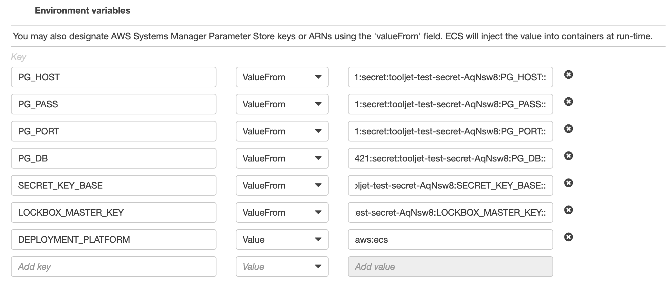Remove the SECRET_KEY_BASE variable row
Screen dimensions: 672x283
(x=569, y=183)
